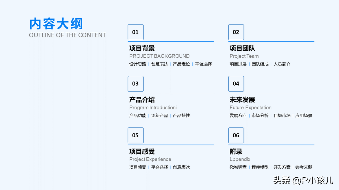339x190 pixels.
Task: Select the 团队组成 item
Action: pyautogui.click(x=260, y=64)
